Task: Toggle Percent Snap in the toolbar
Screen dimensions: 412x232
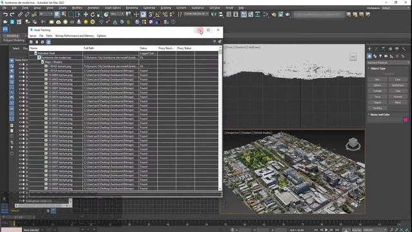Action: (x=165, y=14)
